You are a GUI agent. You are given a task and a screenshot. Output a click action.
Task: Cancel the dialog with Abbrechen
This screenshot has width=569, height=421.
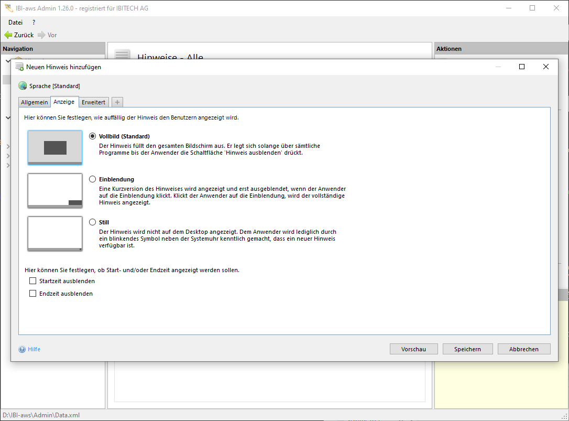click(x=523, y=349)
